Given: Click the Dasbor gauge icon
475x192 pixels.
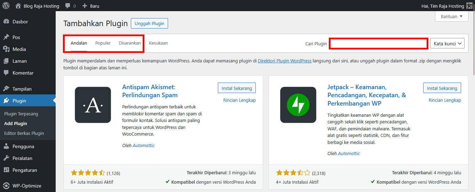Looking at the screenshot, I should point(6,22).
